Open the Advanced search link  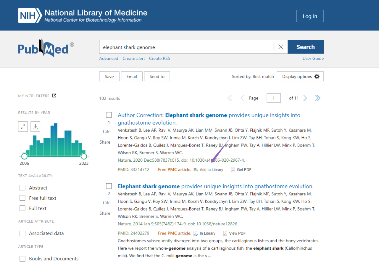(x=109, y=58)
